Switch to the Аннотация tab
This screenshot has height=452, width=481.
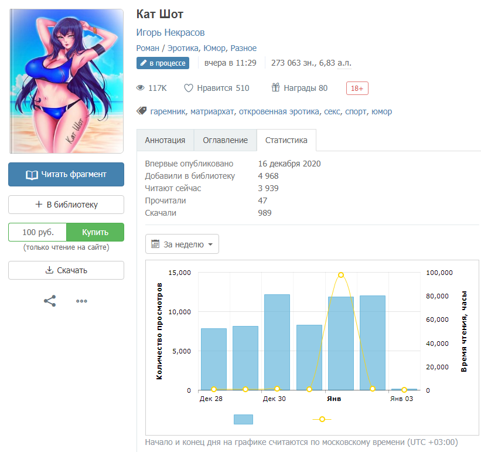(x=165, y=141)
